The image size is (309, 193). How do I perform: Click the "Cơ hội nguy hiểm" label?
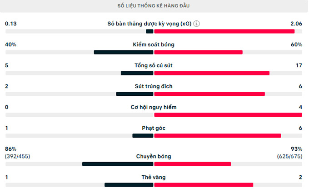(154, 107)
